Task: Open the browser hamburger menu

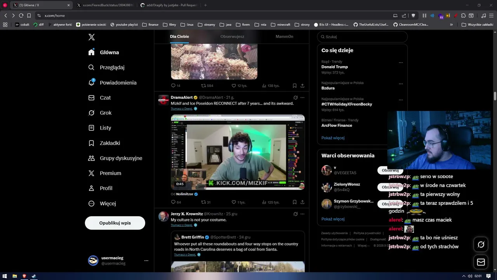Action: (491, 16)
